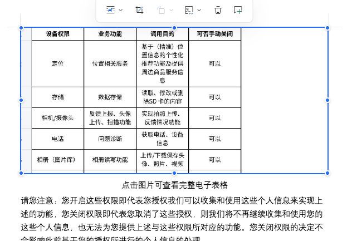357x241 pixels.
Task: Click the table cell 相册读写功能
Action: (110, 160)
